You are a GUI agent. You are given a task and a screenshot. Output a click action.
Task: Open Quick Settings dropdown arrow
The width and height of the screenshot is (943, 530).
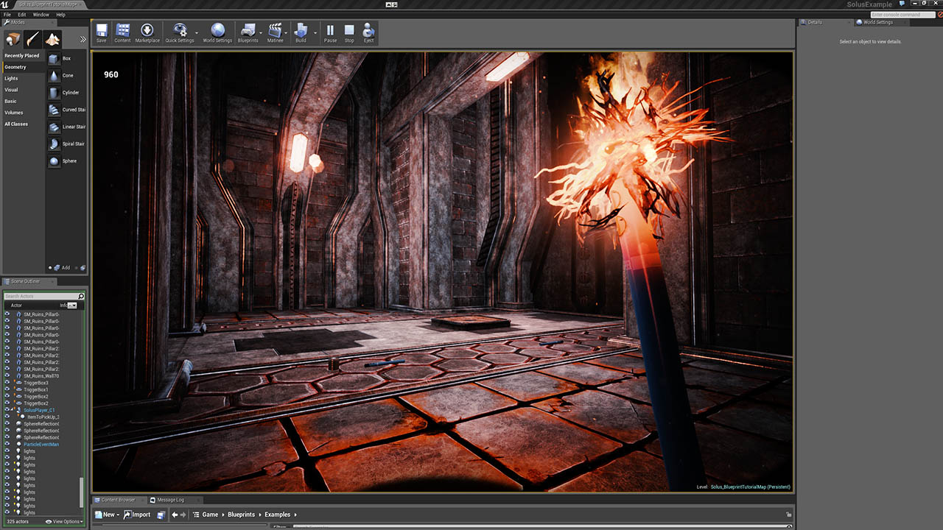coord(197,33)
